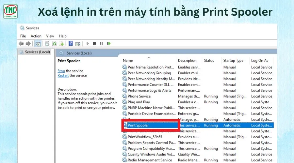This screenshot has width=294, height=163.
Task: Select Problem Reports Control Pa... service name
Action: (x=152, y=142)
